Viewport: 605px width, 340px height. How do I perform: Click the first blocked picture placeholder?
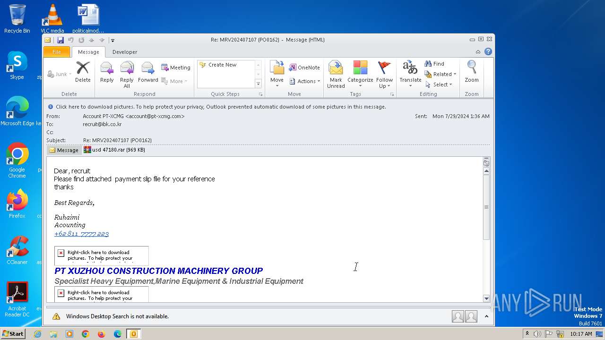(x=101, y=255)
